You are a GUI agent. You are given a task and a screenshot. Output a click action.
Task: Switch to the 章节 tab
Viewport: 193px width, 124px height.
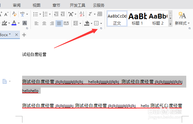pos(56,5)
